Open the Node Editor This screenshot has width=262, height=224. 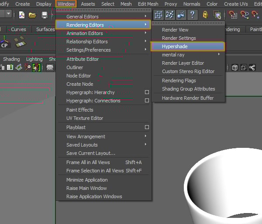[79, 76]
